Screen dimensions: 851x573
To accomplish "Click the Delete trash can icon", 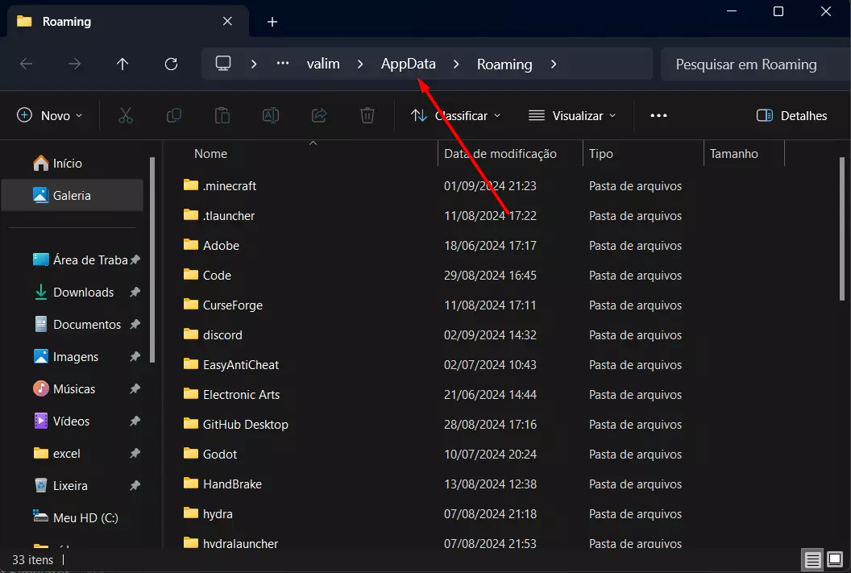I will (x=367, y=115).
